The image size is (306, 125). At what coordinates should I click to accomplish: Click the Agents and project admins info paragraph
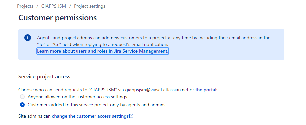(x=154, y=41)
